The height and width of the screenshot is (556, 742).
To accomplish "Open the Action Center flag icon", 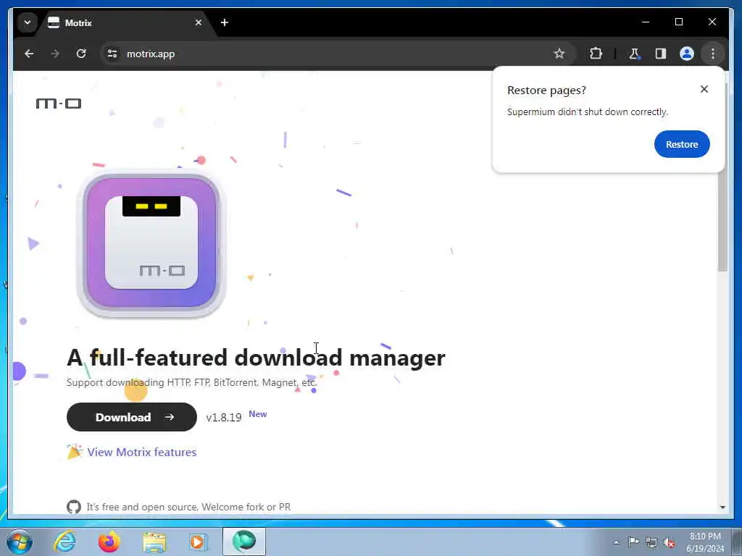I will 633,542.
